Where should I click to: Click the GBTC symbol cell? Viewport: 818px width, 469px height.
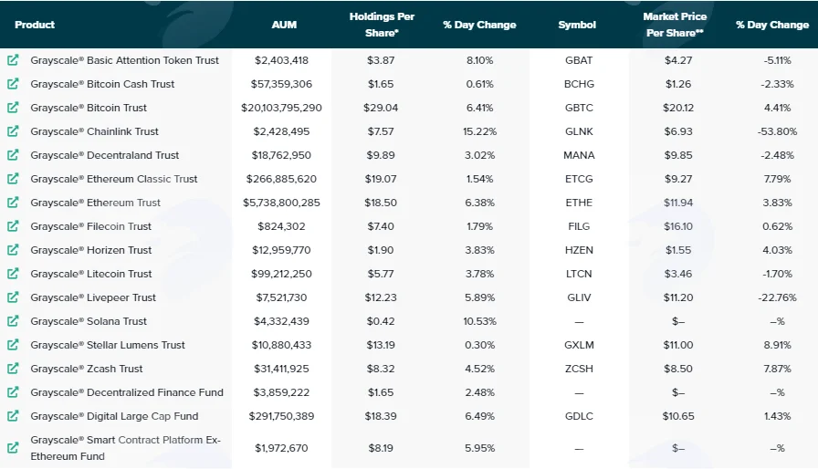tap(579, 108)
